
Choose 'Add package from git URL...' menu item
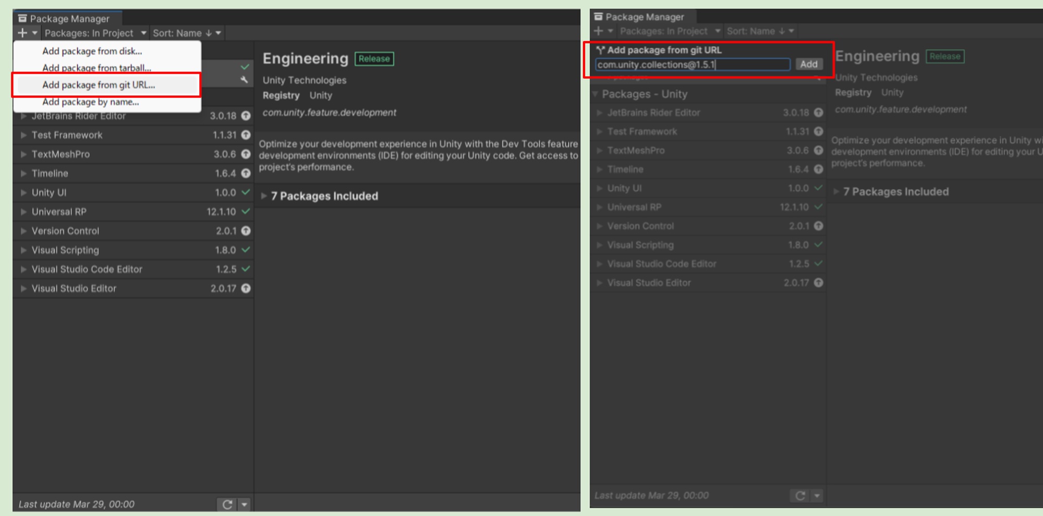tap(99, 85)
